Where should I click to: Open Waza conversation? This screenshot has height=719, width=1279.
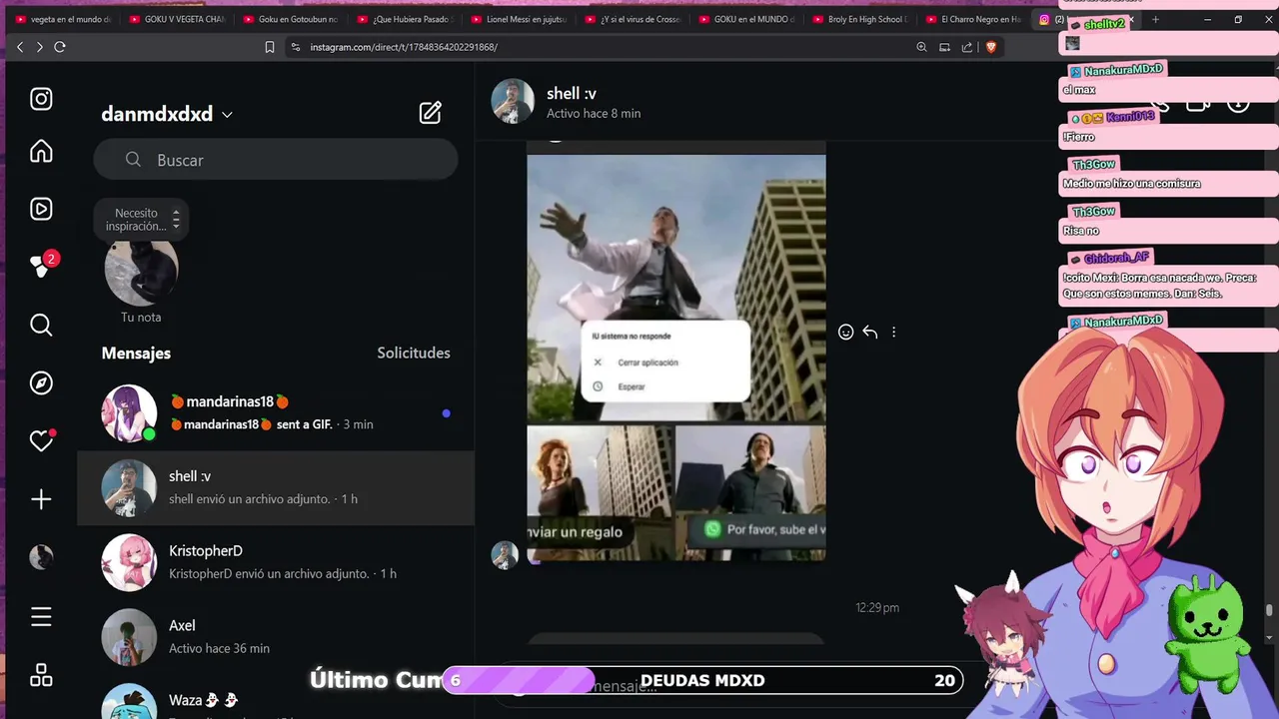click(276, 699)
